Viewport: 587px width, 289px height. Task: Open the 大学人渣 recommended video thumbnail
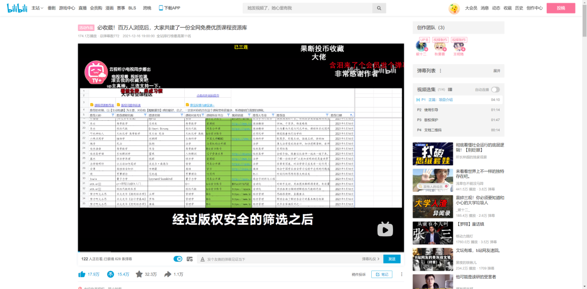433,206
